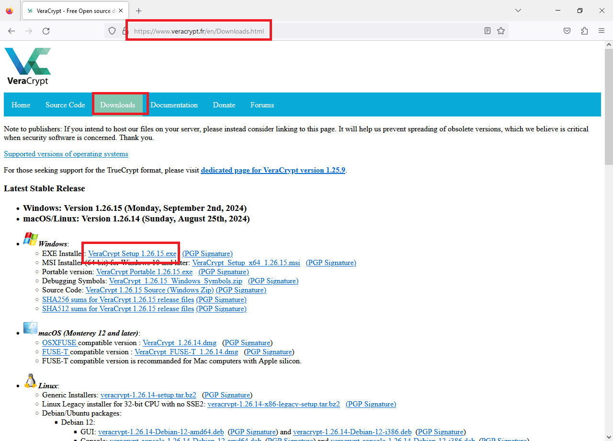The width and height of the screenshot is (613, 441).
Task: Click the forward navigation arrow
Action: tap(29, 31)
